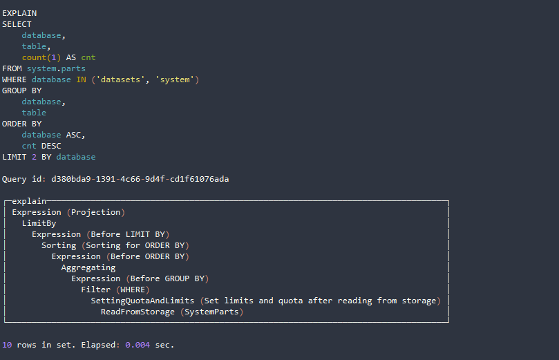Click the EXPLAIN keyword on the first line

19,13
